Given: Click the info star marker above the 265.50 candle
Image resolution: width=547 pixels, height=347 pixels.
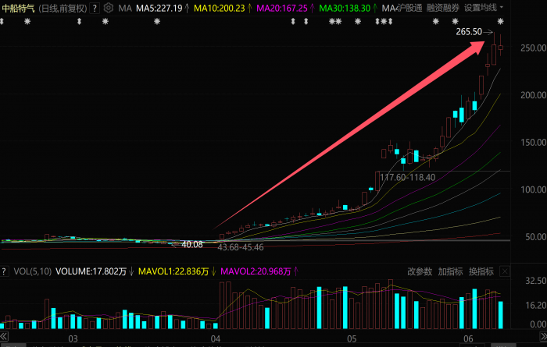Looking at the screenshot, I should [x=501, y=22].
